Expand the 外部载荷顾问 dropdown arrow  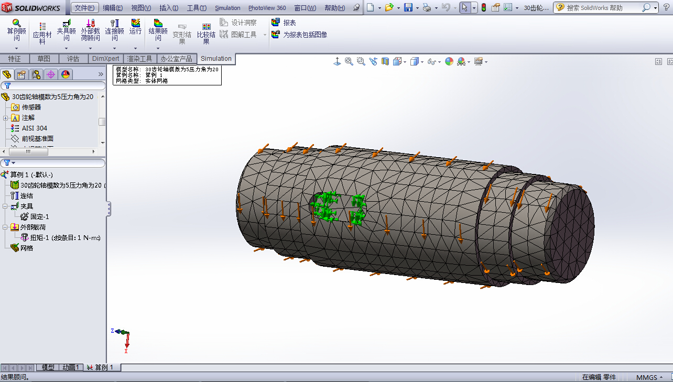[90, 48]
